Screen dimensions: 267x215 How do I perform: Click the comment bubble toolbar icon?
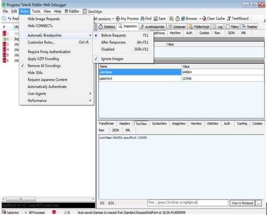pyautogui.click(x=4, y=18)
